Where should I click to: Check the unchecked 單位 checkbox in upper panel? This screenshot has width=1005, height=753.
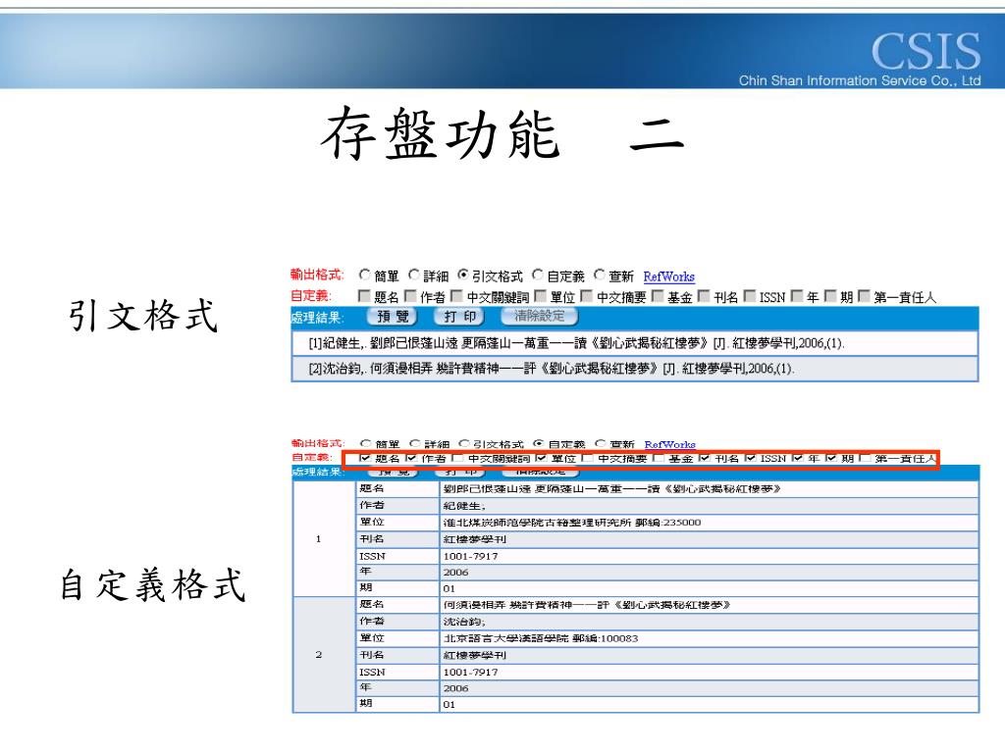541,296
